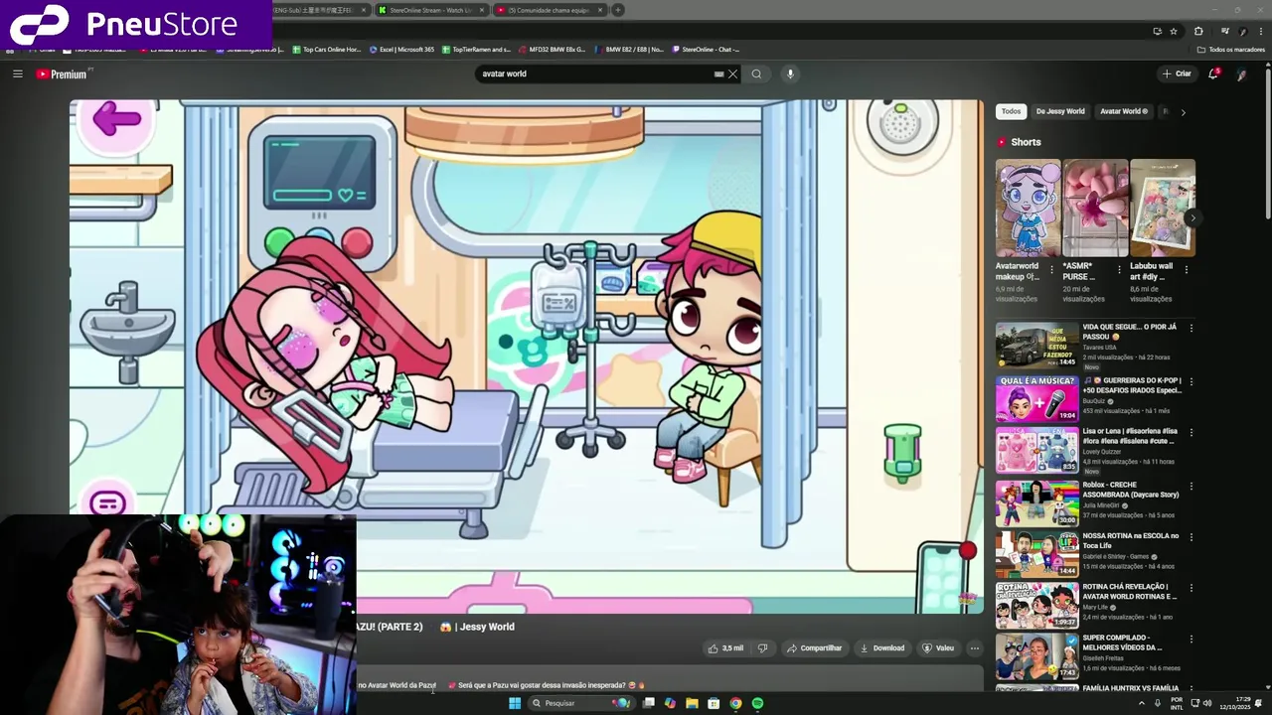1272x715 pixels.
Task: Show hidden system tray icons
Action: [1141, 703]
